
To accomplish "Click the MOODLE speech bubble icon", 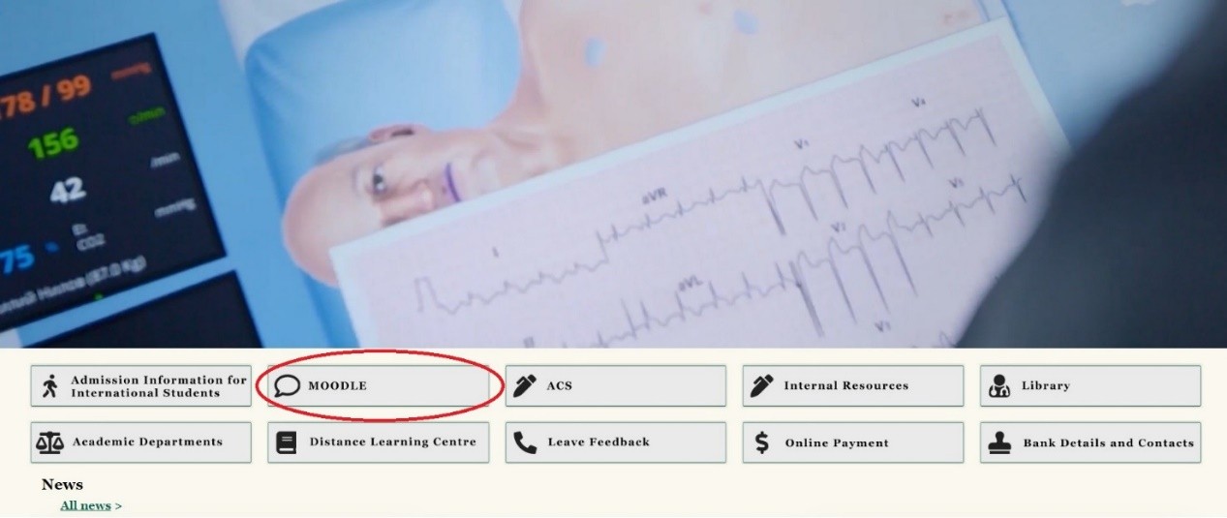I will pyautogui.click(x=287, y=386).
